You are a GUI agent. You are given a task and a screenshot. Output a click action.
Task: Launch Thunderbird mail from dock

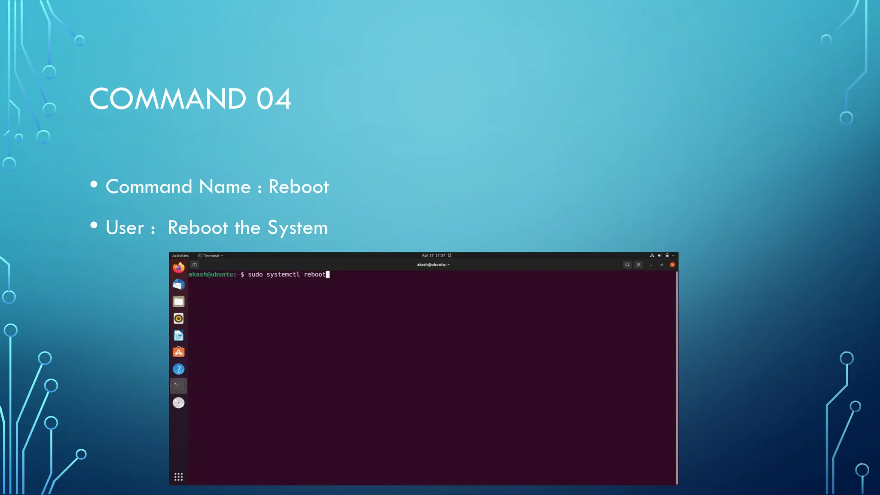[x=178, y=284]
